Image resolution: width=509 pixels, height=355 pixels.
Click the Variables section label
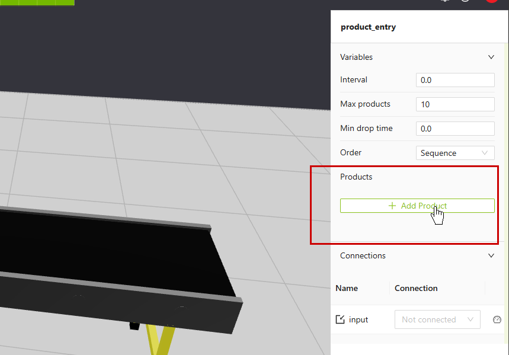click(356, 57)
